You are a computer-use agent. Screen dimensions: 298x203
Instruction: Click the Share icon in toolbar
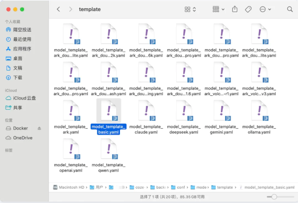(x=235, y=9)
